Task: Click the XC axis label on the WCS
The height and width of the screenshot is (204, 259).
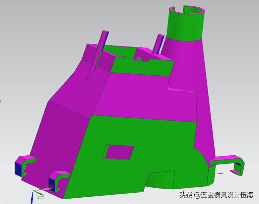Action: (x=49, y=186)
